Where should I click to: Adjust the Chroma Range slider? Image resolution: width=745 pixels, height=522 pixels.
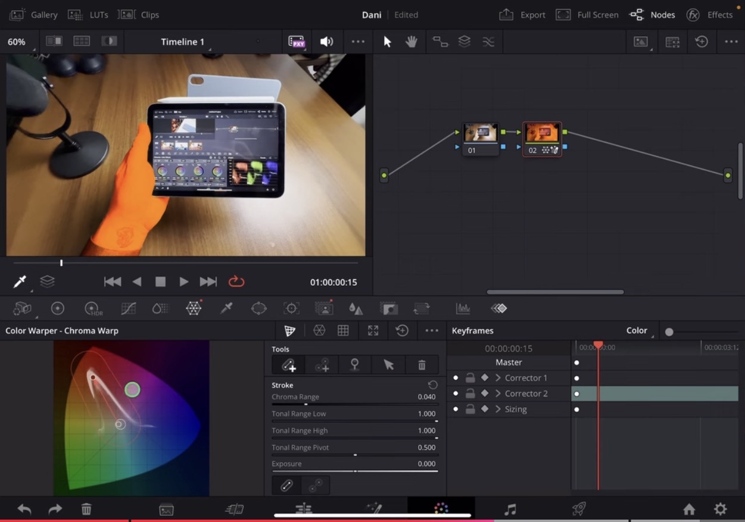point(306,404)
